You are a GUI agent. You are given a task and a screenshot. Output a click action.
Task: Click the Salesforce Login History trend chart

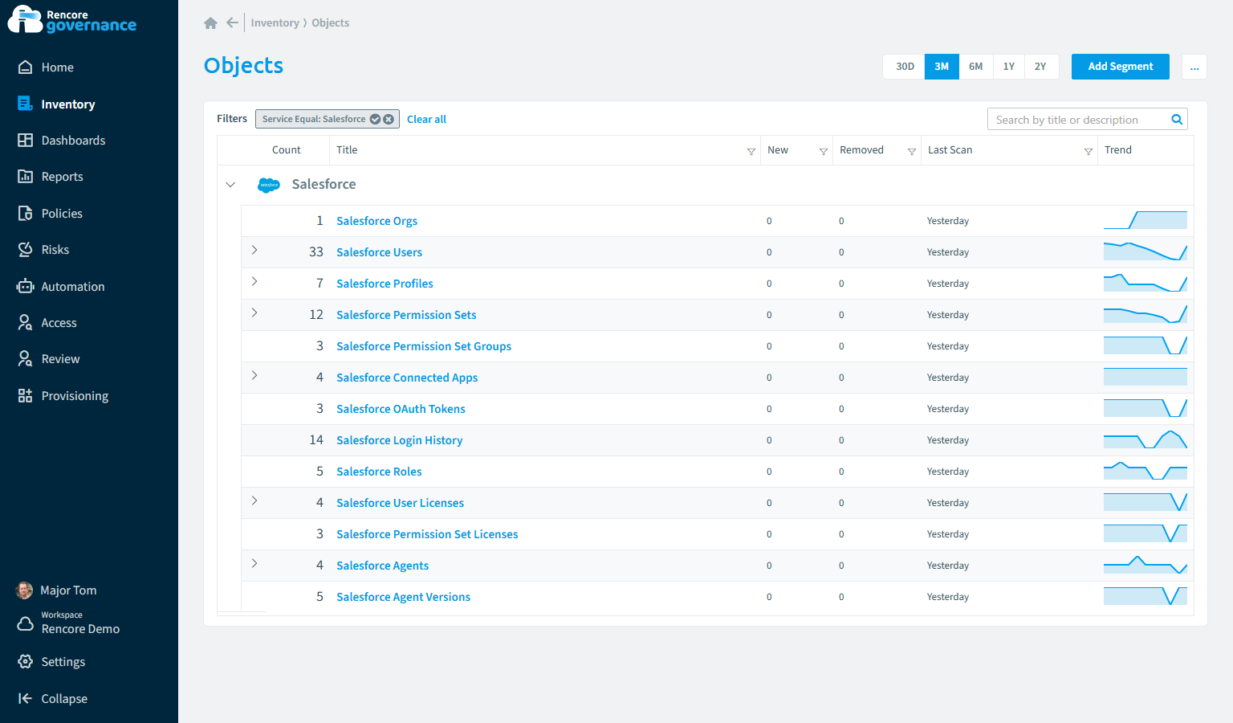(1146, 439)
